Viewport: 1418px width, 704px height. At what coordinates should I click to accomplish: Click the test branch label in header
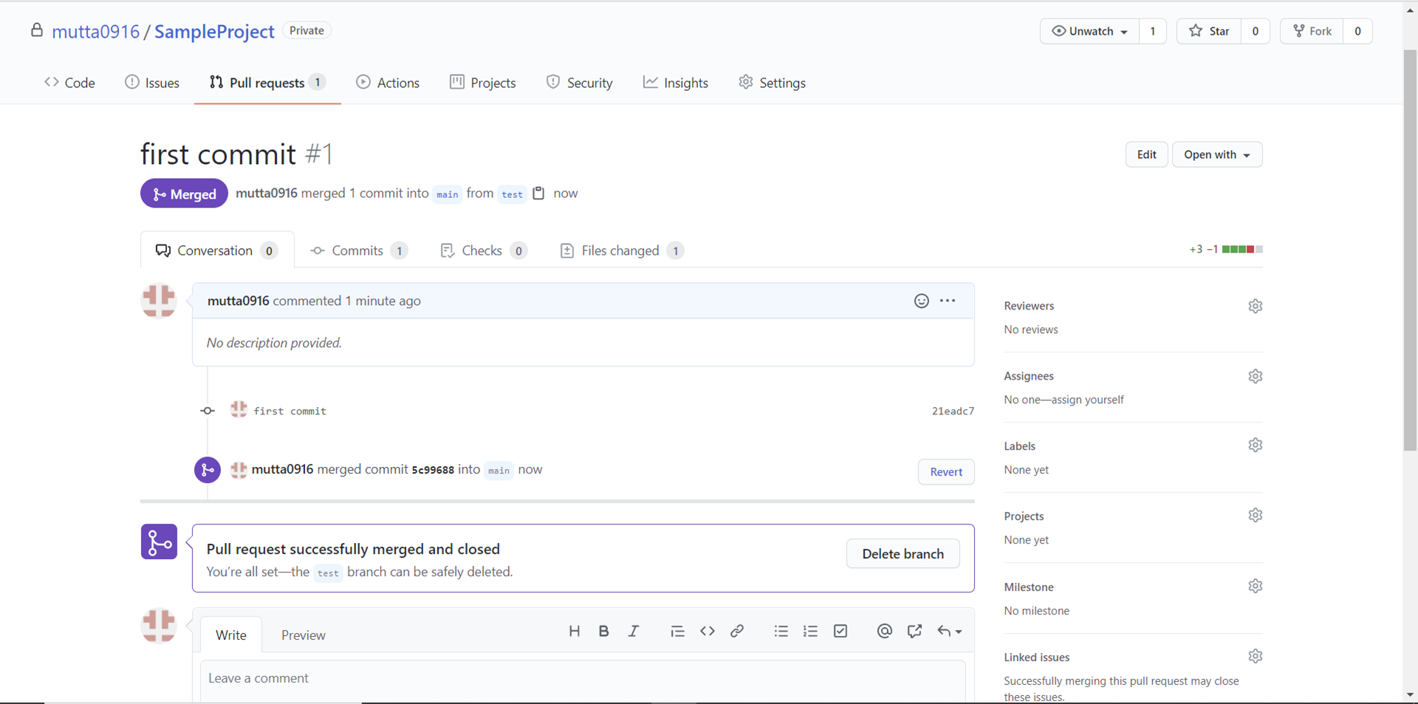pos(512,194)
